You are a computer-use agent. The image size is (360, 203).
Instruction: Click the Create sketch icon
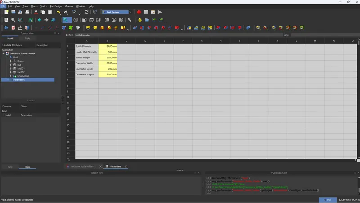tap(13, 28)
